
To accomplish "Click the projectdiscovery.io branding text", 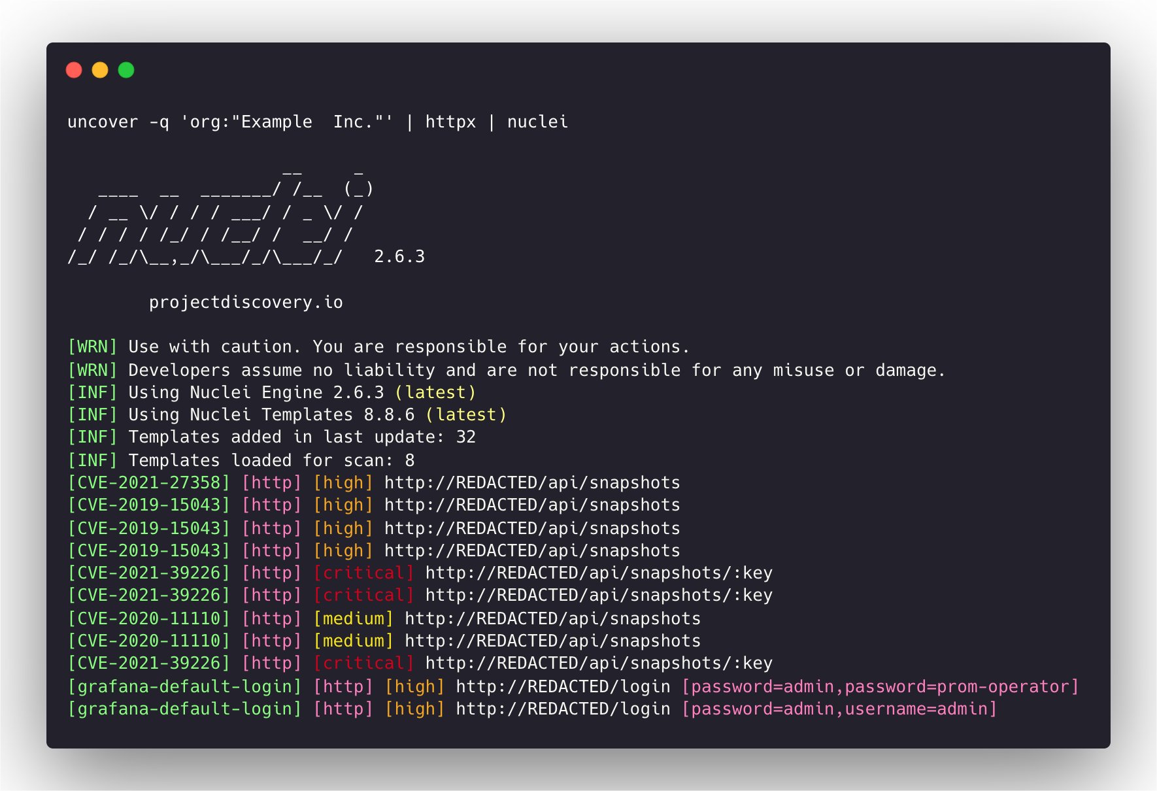I will [246, 302].
